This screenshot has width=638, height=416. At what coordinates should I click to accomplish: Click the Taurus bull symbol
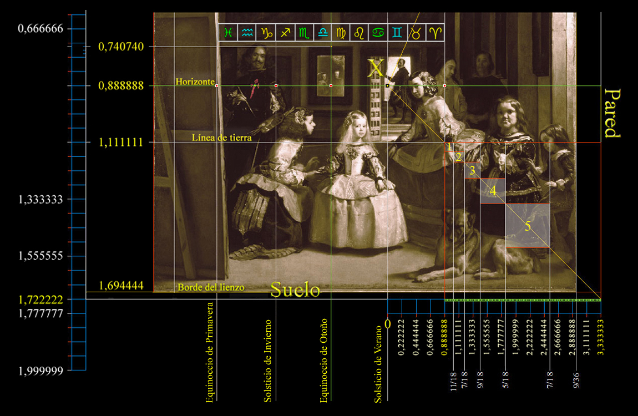(x=417, y=33)
